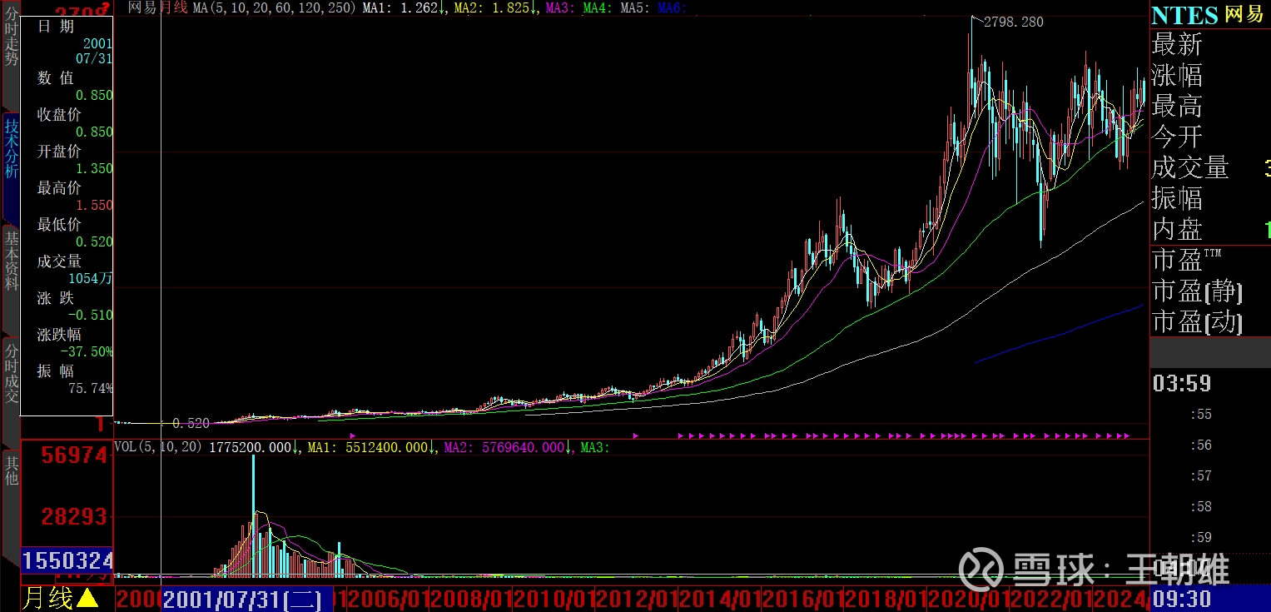Jump to 2016/01 on the time axis

click(x=803, y=599)
